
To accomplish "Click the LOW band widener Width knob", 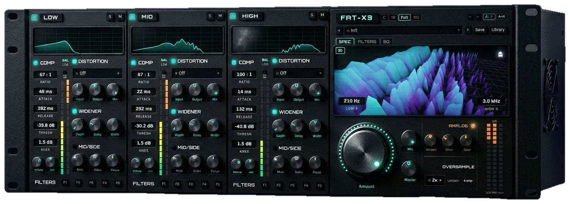I will click(x=113, y=124).
